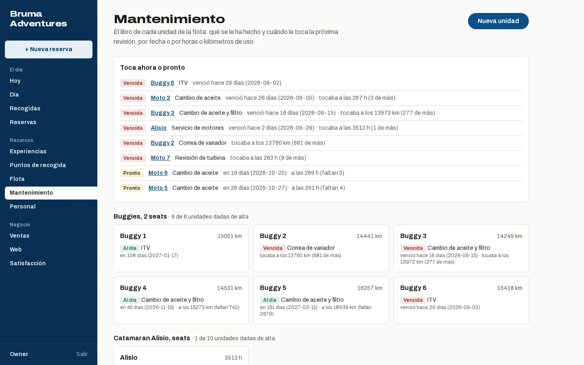Screen dimensions: 584x365
Task: Open the Buggy 6 link in overdue list
Action: coord(162,83)
